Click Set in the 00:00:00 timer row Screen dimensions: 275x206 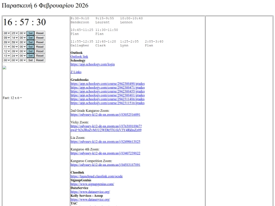pyautogui.click(x=31, y=60)
